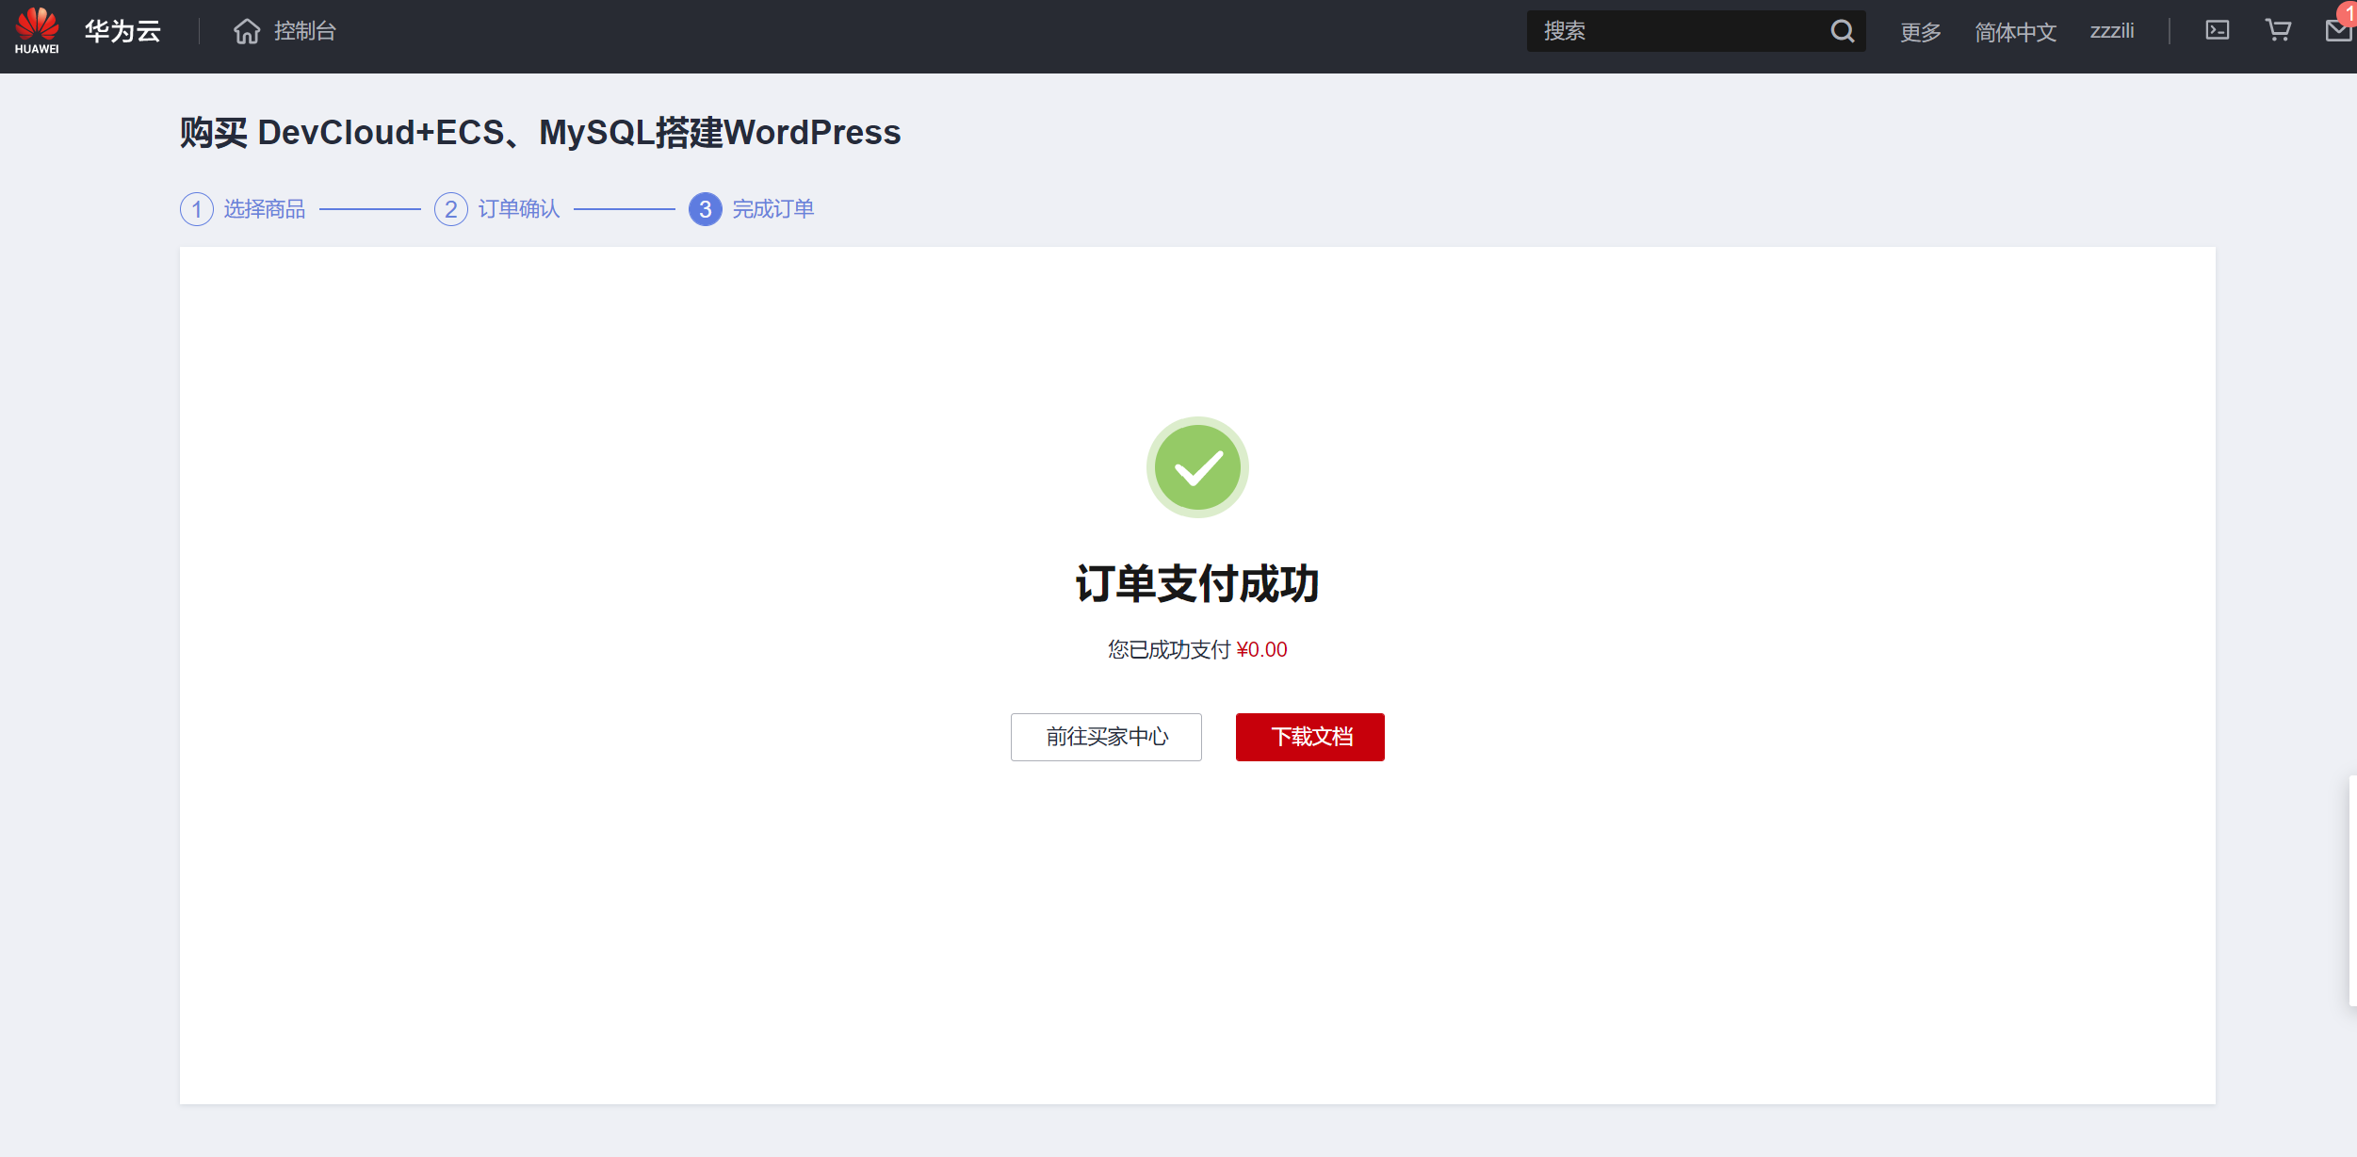Click the console home icon
This screenshot has width=2357, height=1157.
(247, 31)
